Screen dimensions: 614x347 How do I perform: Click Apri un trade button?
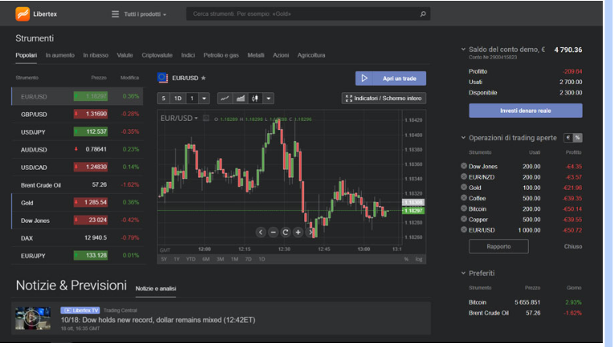391,79
